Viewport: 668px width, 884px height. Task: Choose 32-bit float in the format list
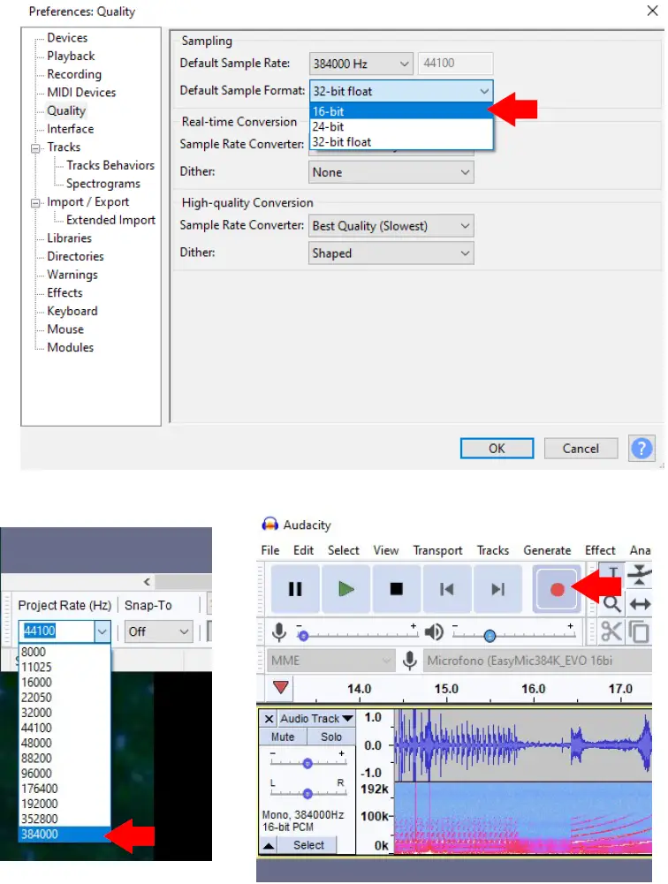coord(401,142)
